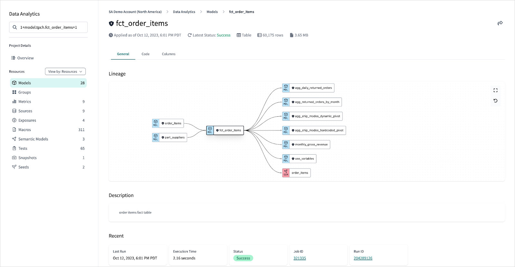Select the use_variables lineage node
515x267 pixels.
pos(299,159)
